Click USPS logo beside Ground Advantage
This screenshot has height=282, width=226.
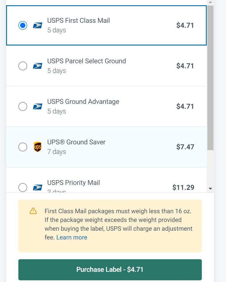point(38,106)
